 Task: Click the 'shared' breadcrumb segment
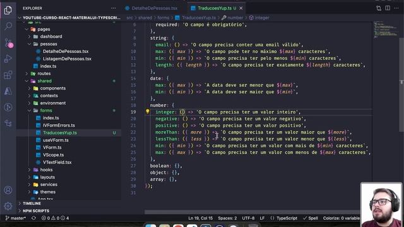(x=145, y=18)
